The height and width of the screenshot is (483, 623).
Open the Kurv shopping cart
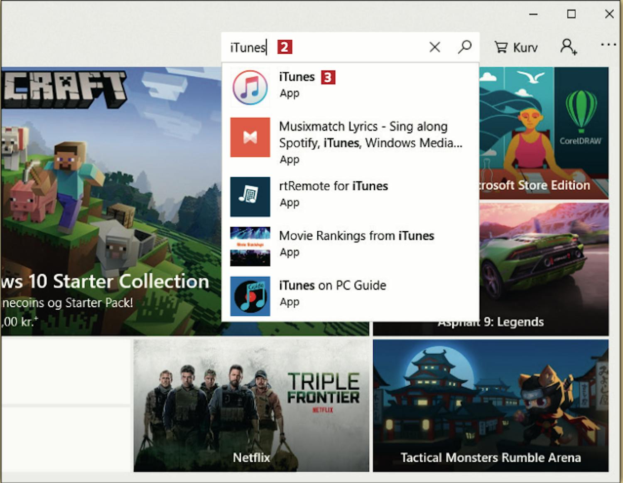tap(516, 47)
